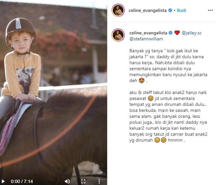Open the @jelley.sc mention
The width and height of the screenshot is (216, 185).
click(192, 33)
